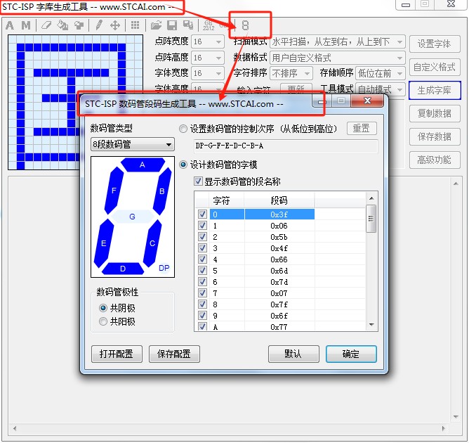Select '设置数码管的控制次序' radio button
This screenshot has height=443, width=469.
[x=183, y=129]
